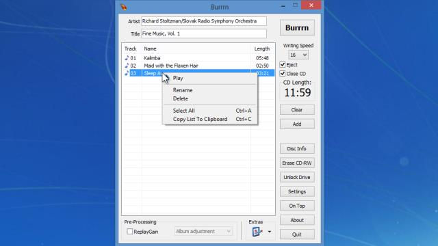This screenshot has width=438, height=246.
Task: Click the music note icon for track 03
Action: pyautogui.click(x=127, y=73)
